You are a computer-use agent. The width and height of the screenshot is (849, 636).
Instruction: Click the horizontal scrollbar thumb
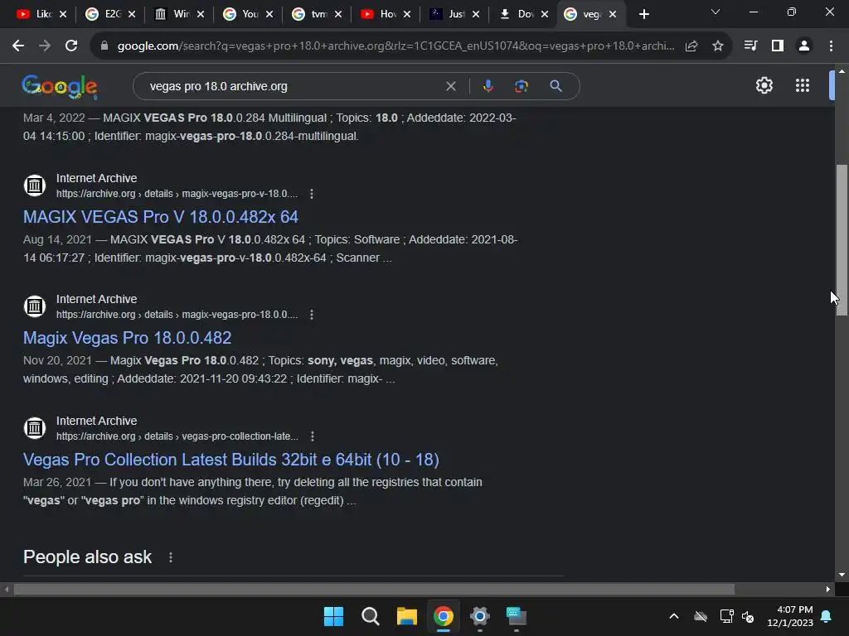coord(374,589)
